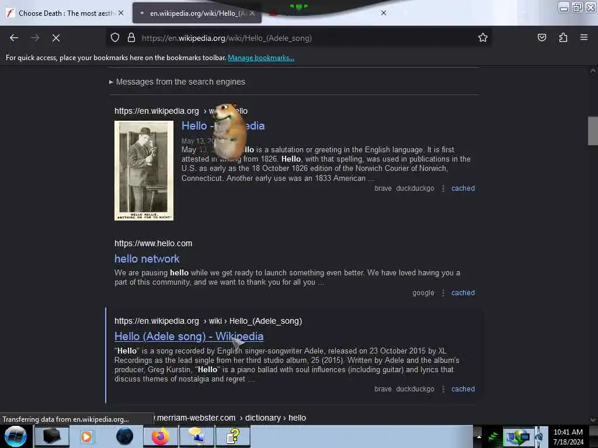Switch to the Choose Death tab
Screen dimensions: 598x448
tap(65, 13)
